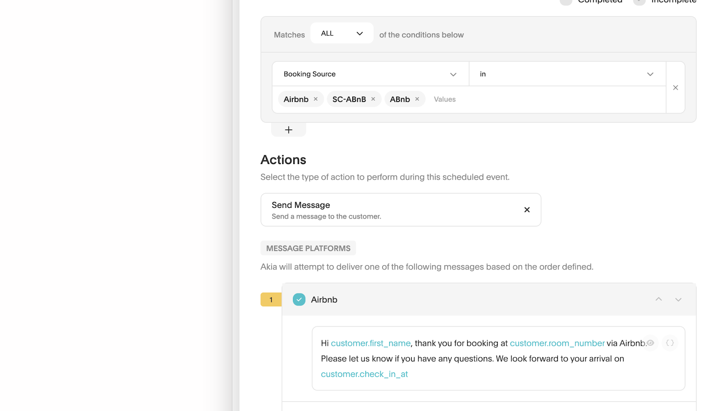The image size is (710, 411).
Task: Click the Values input field
Action: 532,99
